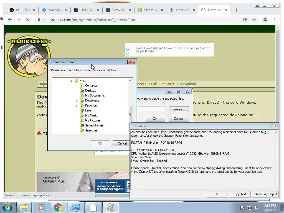Click the control panel taskbar icon
The width and height of the screenshot is (284, 213).
pos(75,207)
